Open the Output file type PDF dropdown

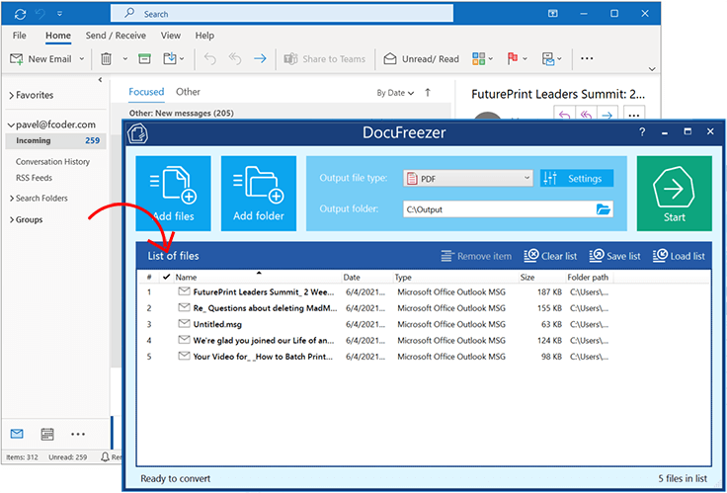(x=468, y=178)
